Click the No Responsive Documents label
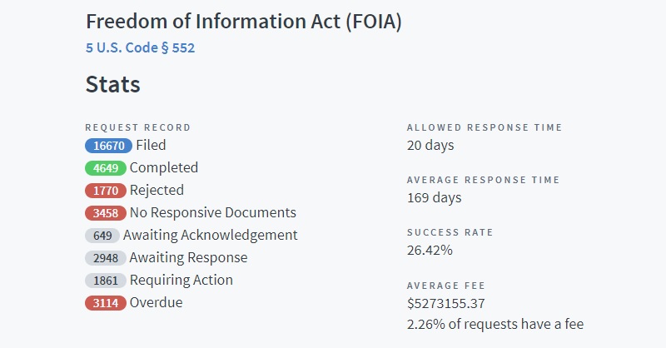This screenshot has height=348, width=666. point(213,212)
